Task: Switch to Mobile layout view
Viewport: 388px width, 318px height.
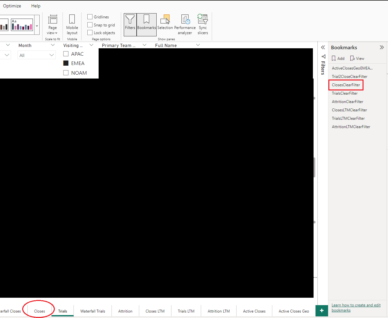Action: tap(72, 24)
